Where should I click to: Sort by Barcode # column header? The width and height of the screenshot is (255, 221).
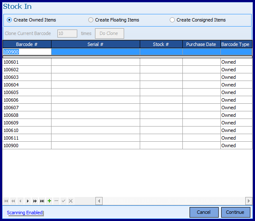(x=27, y=44)
